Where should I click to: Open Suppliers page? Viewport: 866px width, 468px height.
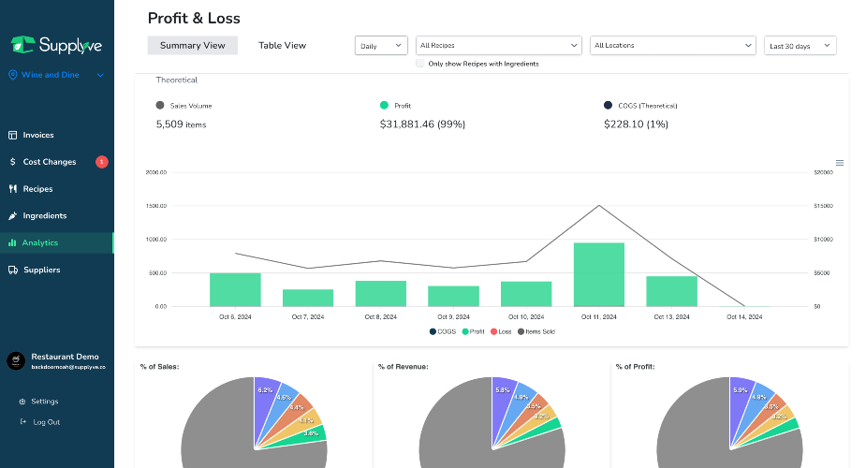(x=42, y=270)
